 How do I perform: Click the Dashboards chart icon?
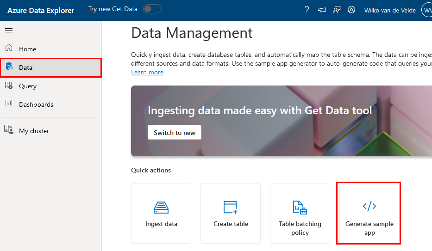tap(9, 104)
